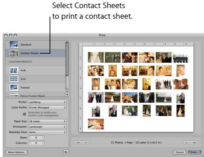204x157 pixels.
Task: Click the wedding dress detail thumbnail, first row first
Action: [x=96, y=57]
